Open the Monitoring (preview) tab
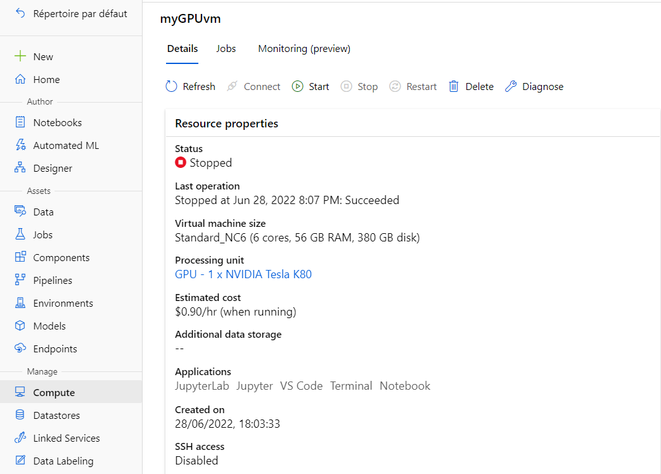Image resolution: width=661 pixels, height=474 pixels. pyautogui.click(x=304, y=48)
